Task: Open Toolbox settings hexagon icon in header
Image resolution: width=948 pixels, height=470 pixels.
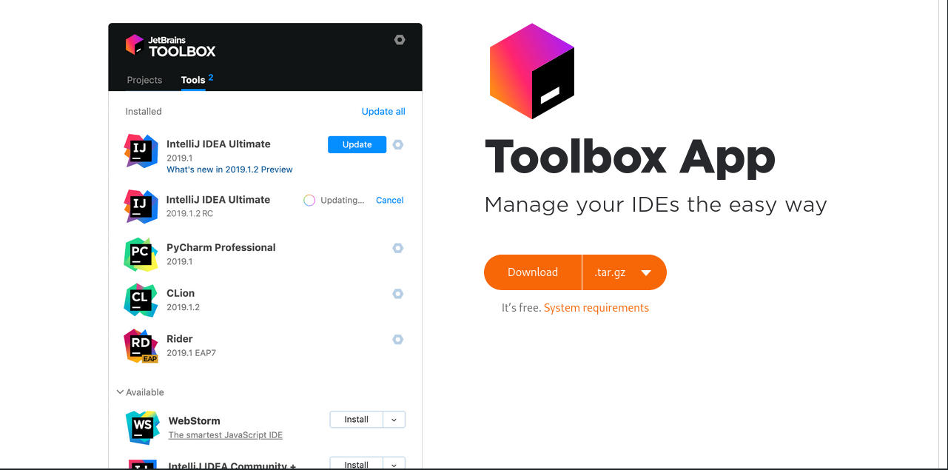Action: (x=400, y=40)
